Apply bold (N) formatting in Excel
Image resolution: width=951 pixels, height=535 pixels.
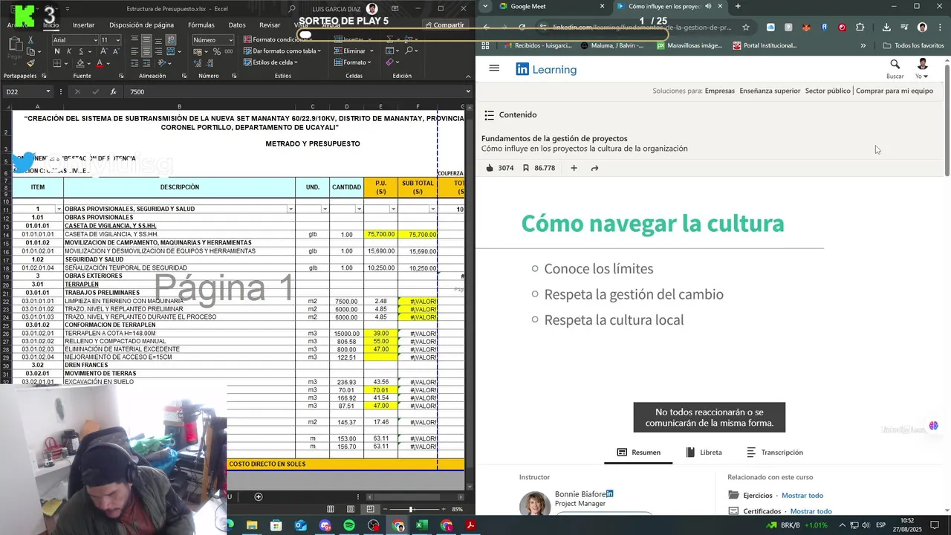point(57,51)
